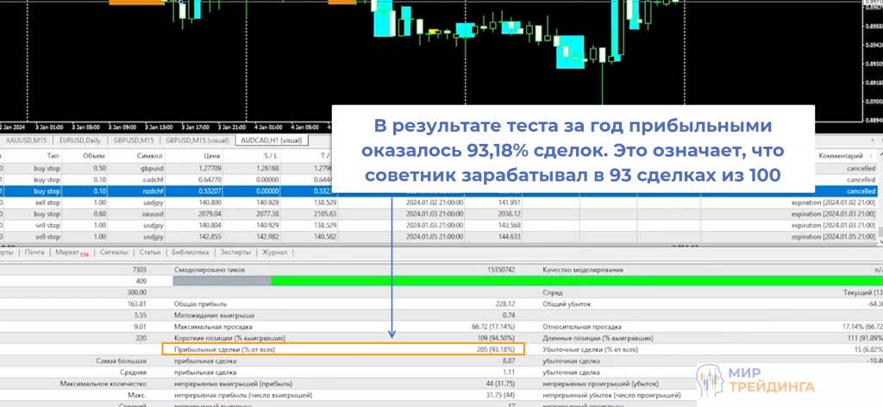Viewport: 883px width, 407px height.
Task: Go to the Журнал tab
Action: coord(274,253)
